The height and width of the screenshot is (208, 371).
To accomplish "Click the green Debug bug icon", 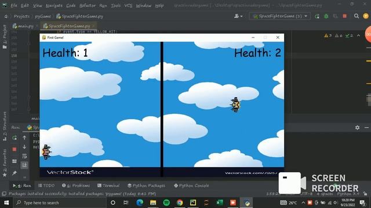I will pyautogui.click(x=326, y=16).
